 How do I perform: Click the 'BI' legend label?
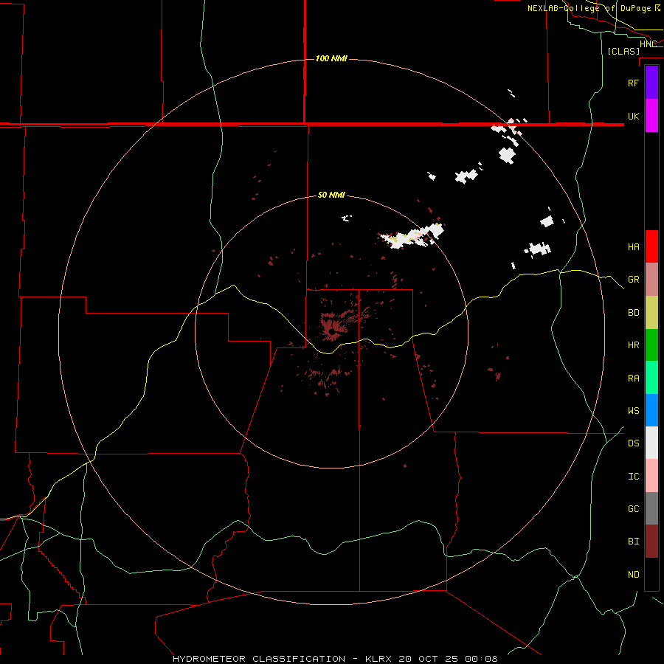(633, 542)
